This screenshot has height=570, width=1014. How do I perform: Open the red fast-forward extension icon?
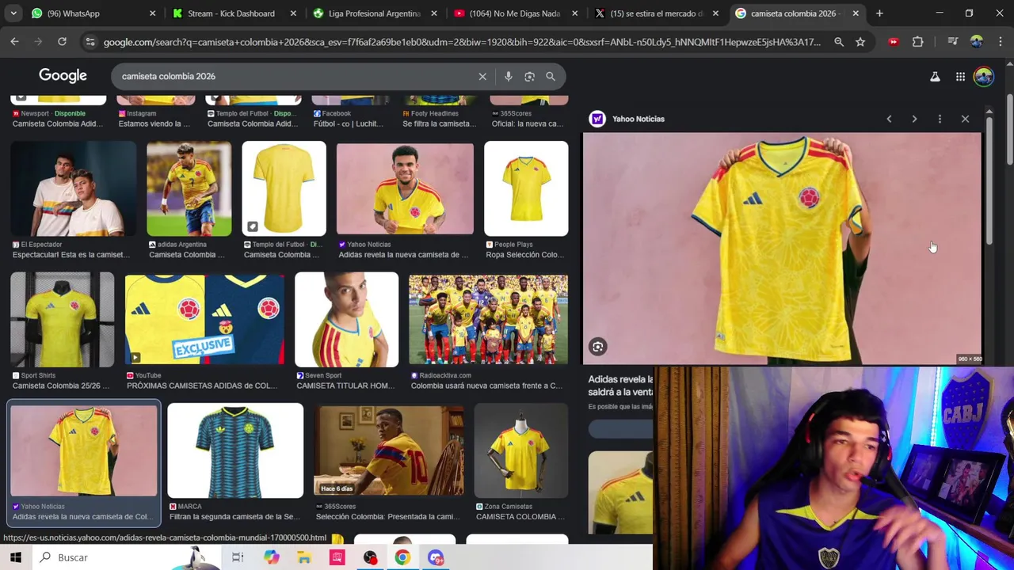(x=894, y=42)
